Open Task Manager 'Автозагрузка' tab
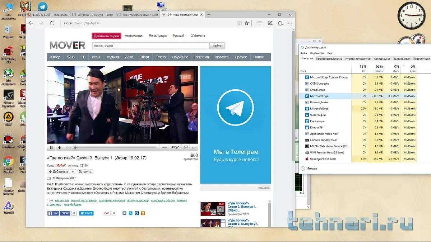 pos(382,58)
